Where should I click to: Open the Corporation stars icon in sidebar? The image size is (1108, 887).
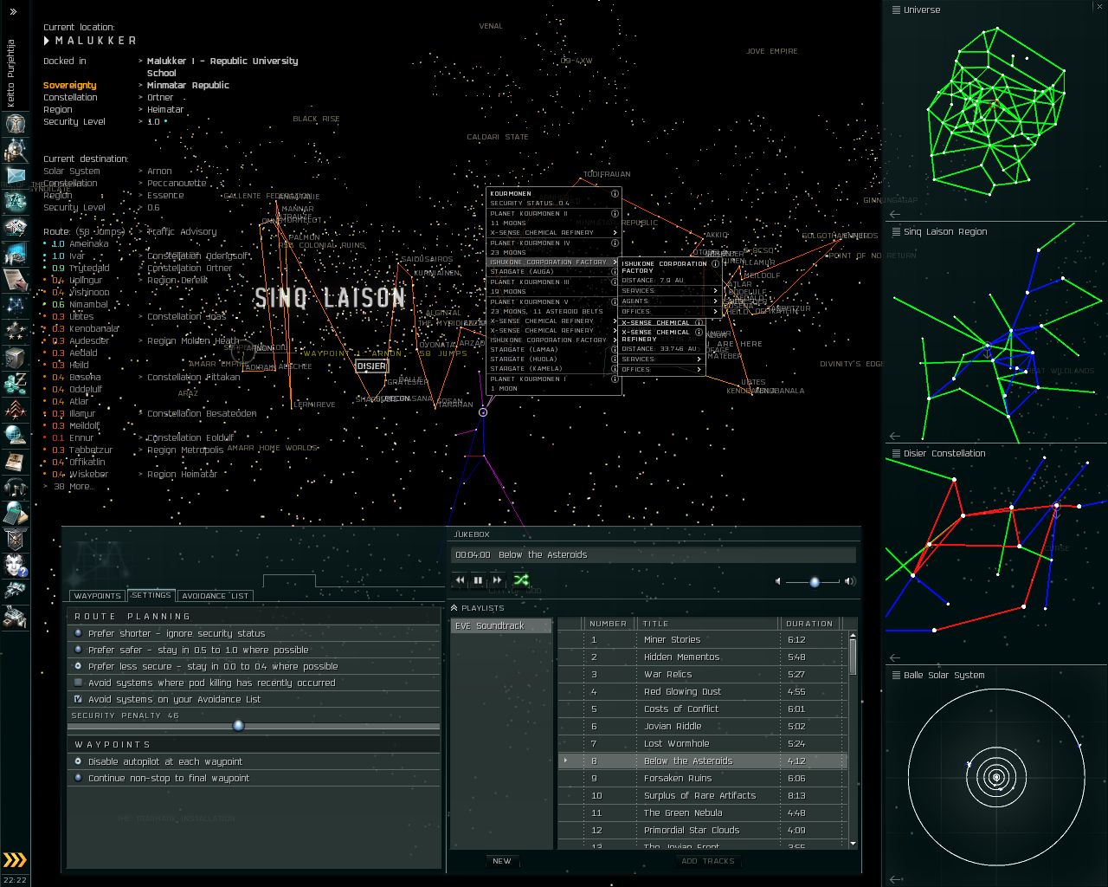pyautogui.click(x=15, y=332)
